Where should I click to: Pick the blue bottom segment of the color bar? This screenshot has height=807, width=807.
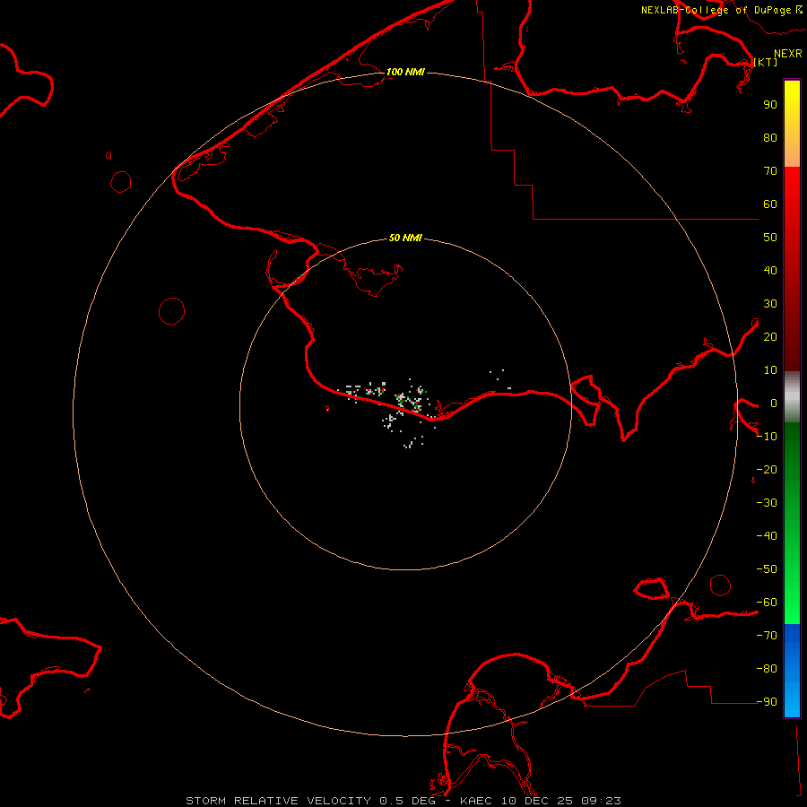pos(792,671)
